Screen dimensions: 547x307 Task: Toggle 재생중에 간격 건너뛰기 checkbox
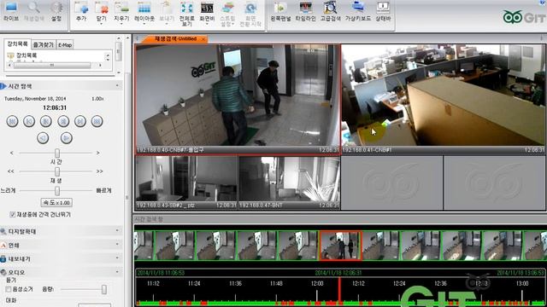point(13,214)
